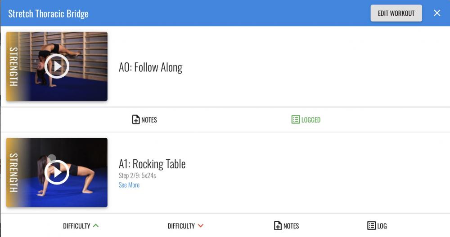Increase difficulty with the green up chevron

(x=96, y=225)
